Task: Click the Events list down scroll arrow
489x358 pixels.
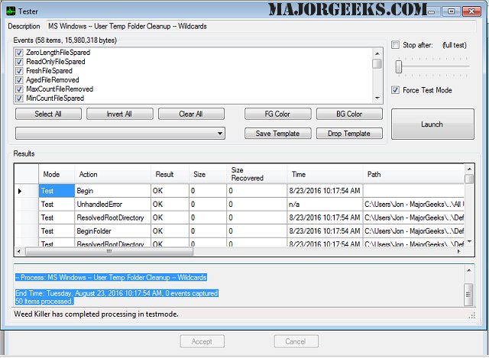Action: (377, 98)
